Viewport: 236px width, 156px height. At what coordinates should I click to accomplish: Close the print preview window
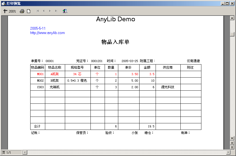pyautogui.click(x=232, y=3)
